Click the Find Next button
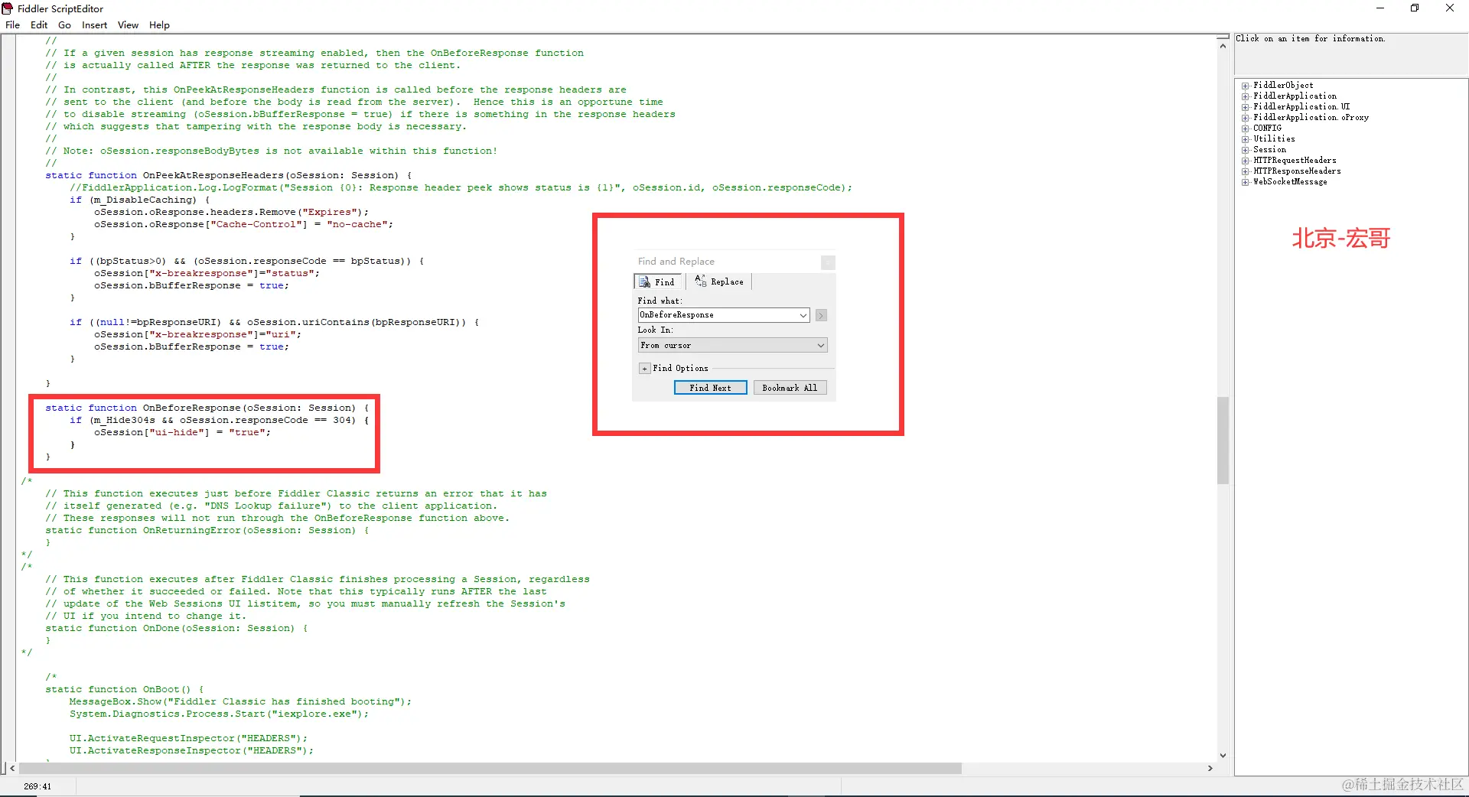The image size is (1469, 797). click(710, 388)
